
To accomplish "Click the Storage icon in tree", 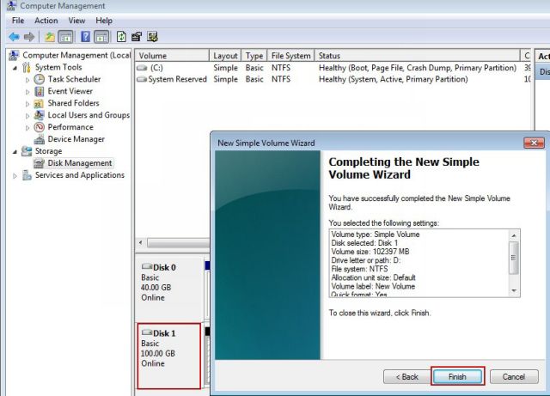I will coord(27,151).
